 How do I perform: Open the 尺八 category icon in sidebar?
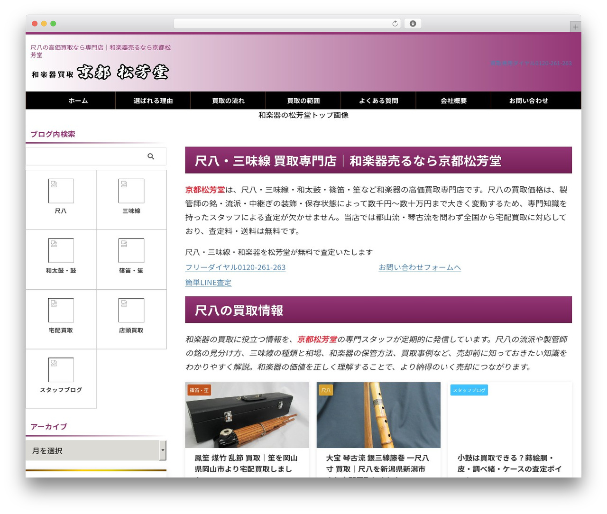click(61, 191)
